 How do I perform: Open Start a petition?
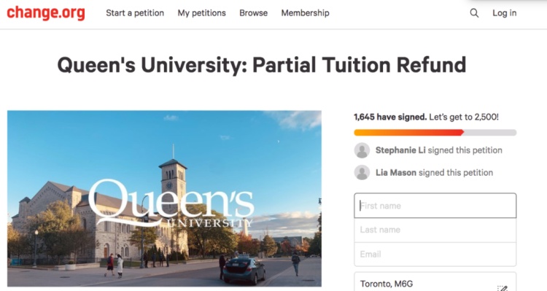[135, 13]
